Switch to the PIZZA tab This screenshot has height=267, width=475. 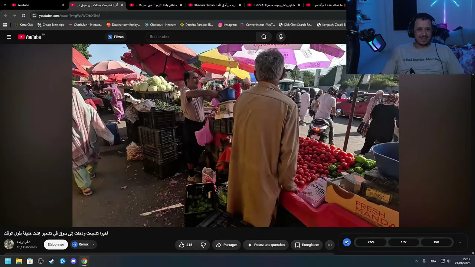[273, 5]
